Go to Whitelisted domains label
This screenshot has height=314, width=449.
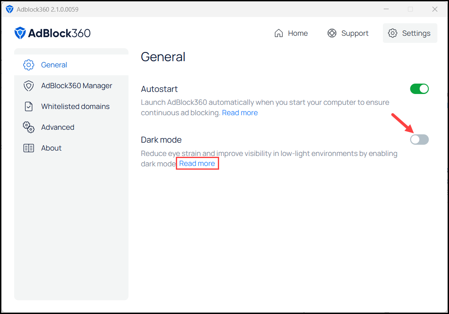click(75, 106)
